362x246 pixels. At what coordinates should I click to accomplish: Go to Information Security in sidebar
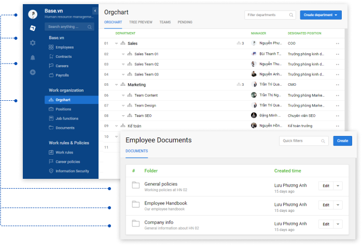click(72, 171)
